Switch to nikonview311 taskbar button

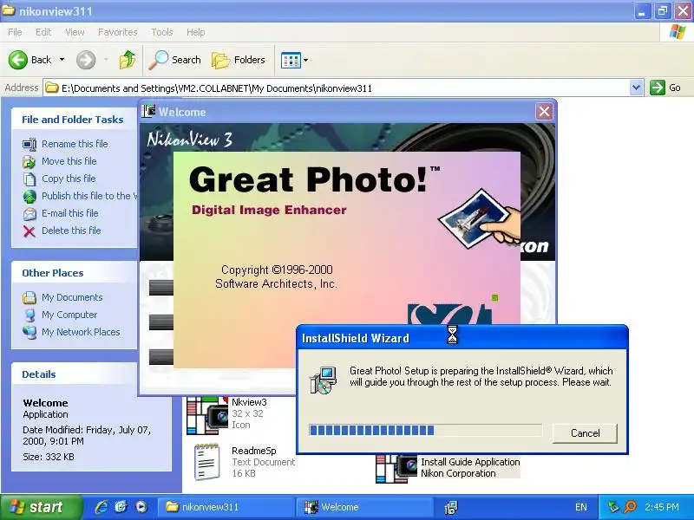226,507
